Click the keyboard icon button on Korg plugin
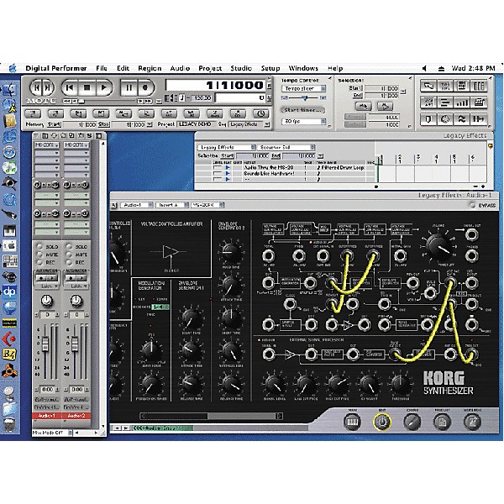 pyautogui.click(x=352, y=422)
